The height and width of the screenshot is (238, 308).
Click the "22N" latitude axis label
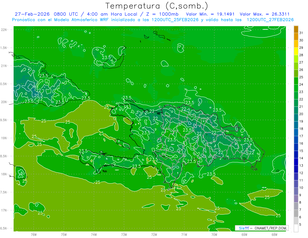[x=4, y=30]
